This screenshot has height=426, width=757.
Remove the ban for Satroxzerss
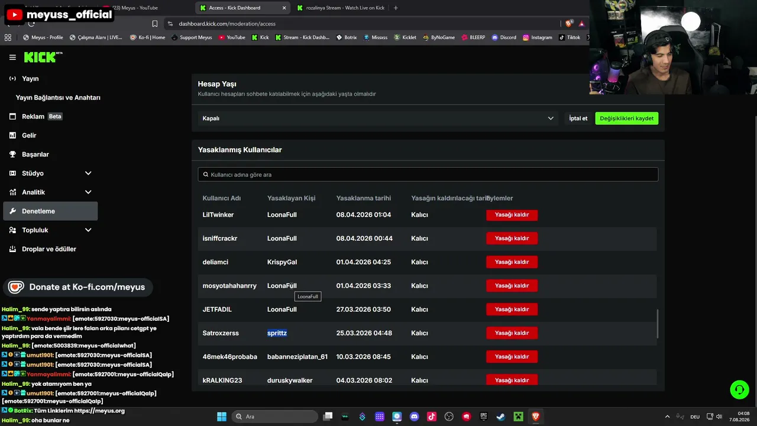[x=512, y=333]
